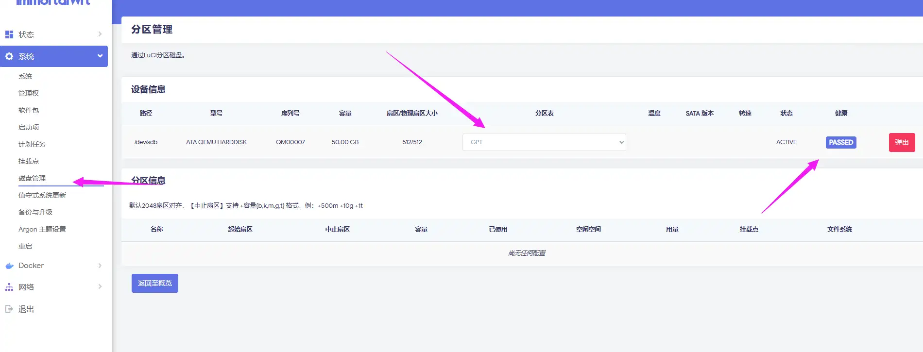The width and height of the screenshot is (923, 352).
Task: Click the 型号 column header
Action: click(x=216, y=113)
